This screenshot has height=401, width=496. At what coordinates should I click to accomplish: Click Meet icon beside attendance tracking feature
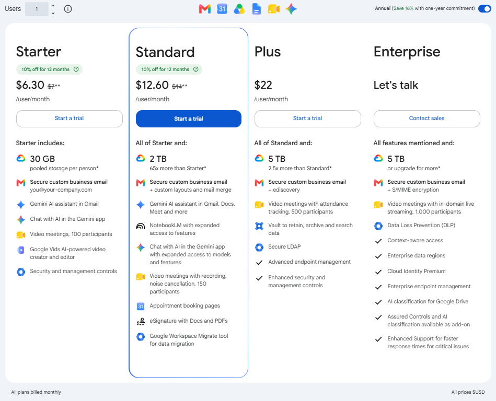coord(259,205)
